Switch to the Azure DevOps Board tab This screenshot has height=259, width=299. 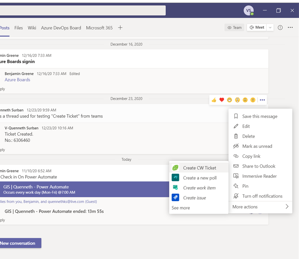click(x=61, y=27)
